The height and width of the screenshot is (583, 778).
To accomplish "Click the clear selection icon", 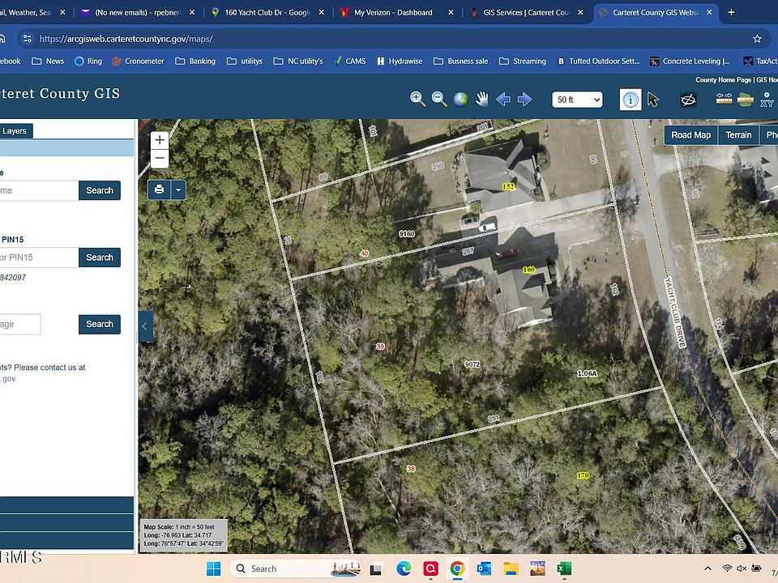I will pyautogui.click(x=688, y=100).
